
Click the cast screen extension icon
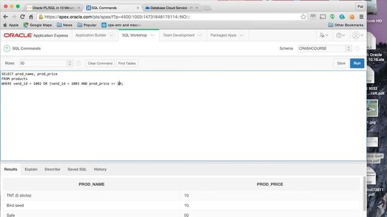point(322,17)
